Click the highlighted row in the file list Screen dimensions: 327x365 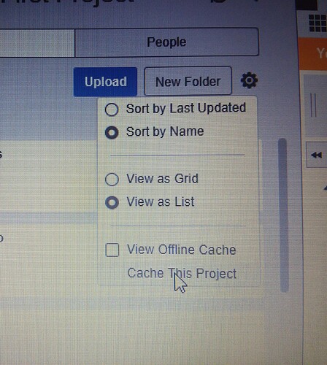click(x=49, y=218)
